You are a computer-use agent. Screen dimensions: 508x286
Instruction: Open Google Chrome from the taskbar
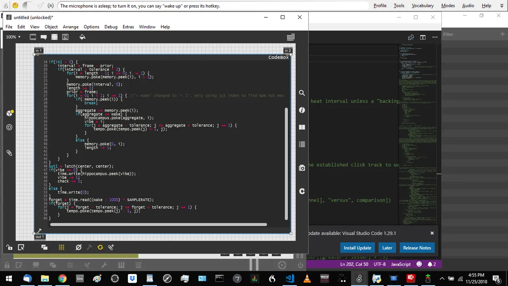tap(62, 278)
